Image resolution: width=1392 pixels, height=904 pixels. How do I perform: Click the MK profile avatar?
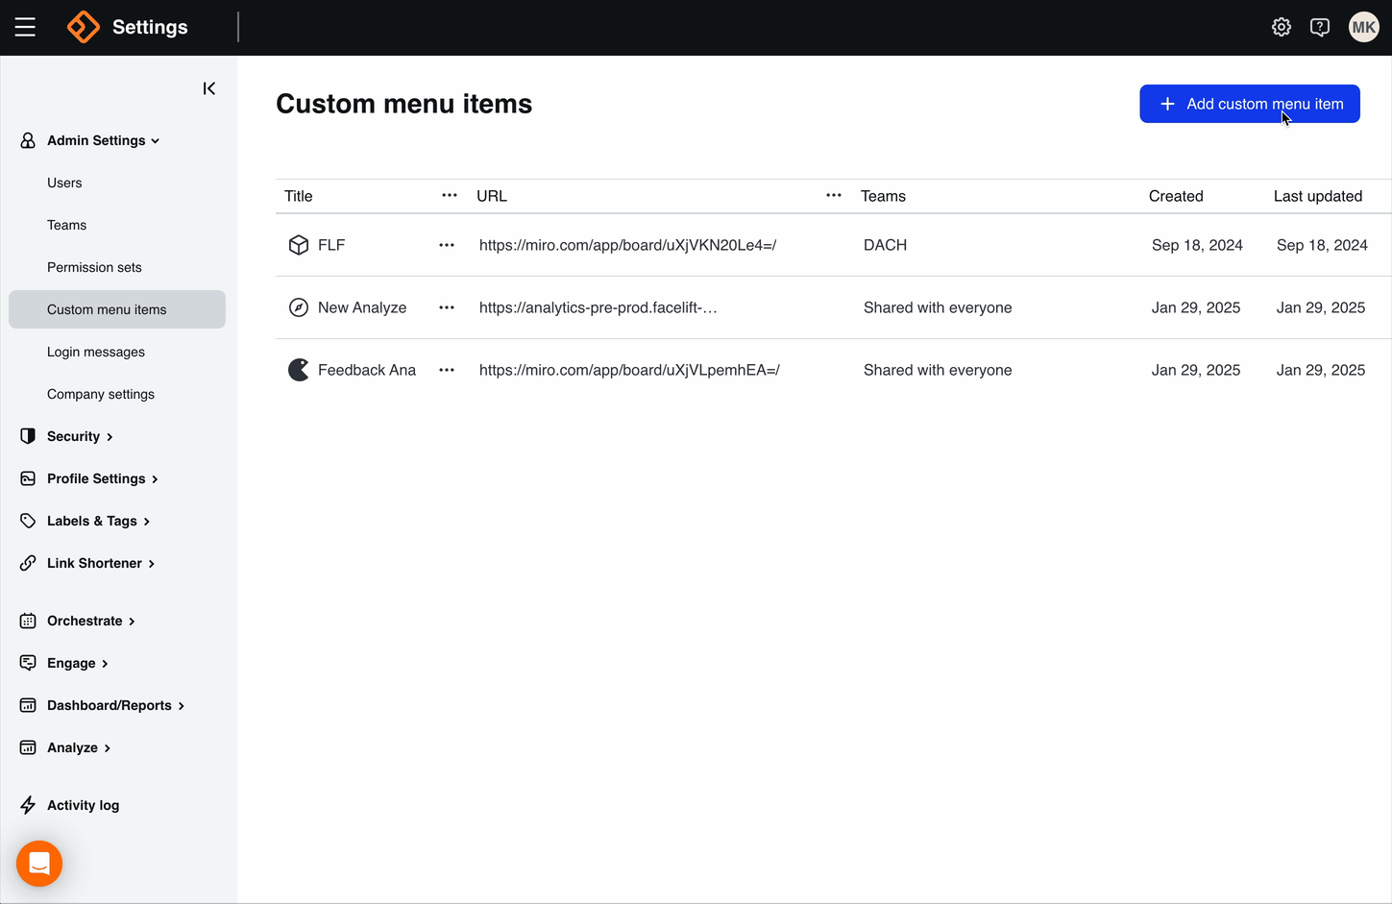1363,27
